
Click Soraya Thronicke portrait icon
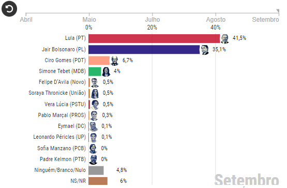95,94
